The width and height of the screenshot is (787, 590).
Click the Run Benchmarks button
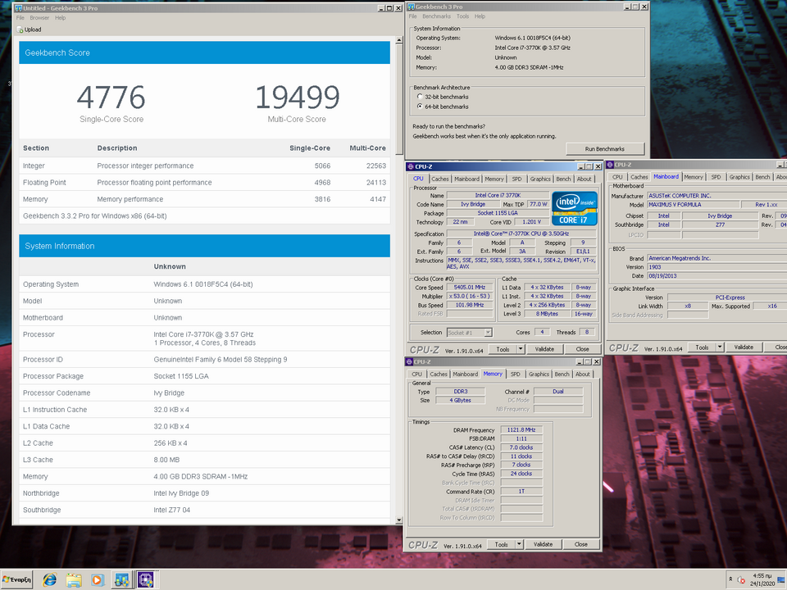coord(605,148)
